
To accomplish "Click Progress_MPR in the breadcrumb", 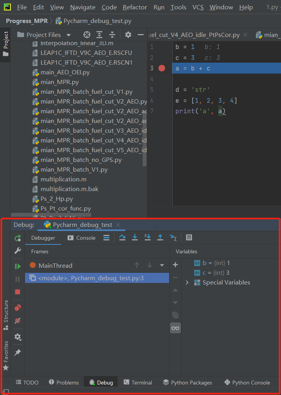I will click(x=27, y=21).
